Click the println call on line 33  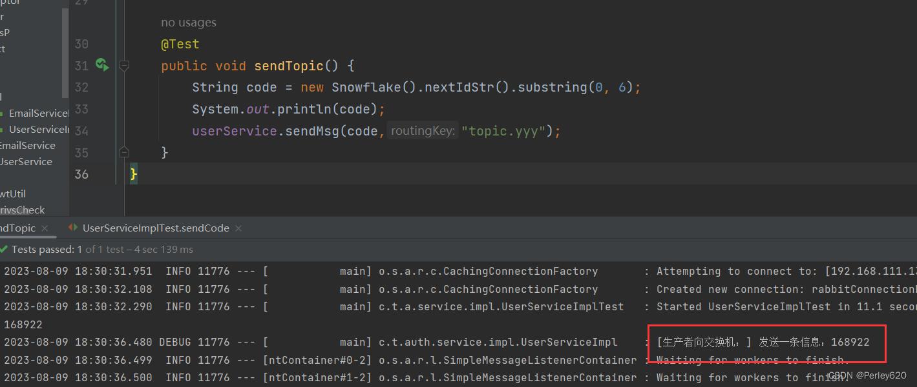304,109
